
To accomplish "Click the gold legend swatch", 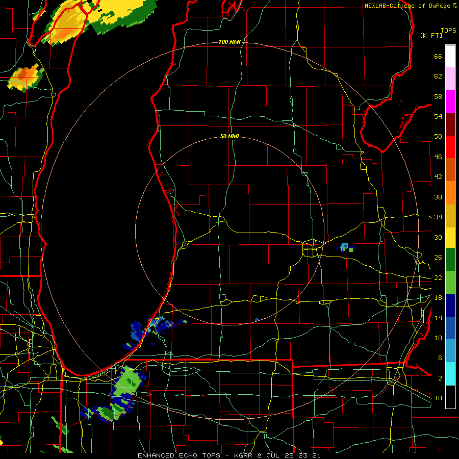I will pos(450,216).
